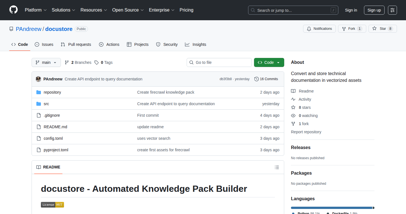Open PAndrew owner profile link

click(28, 29)
